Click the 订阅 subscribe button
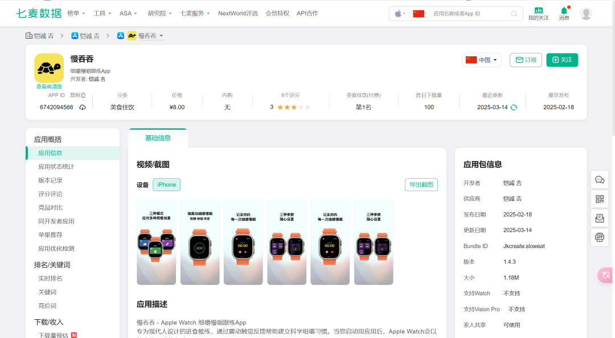 coord(526,60)
